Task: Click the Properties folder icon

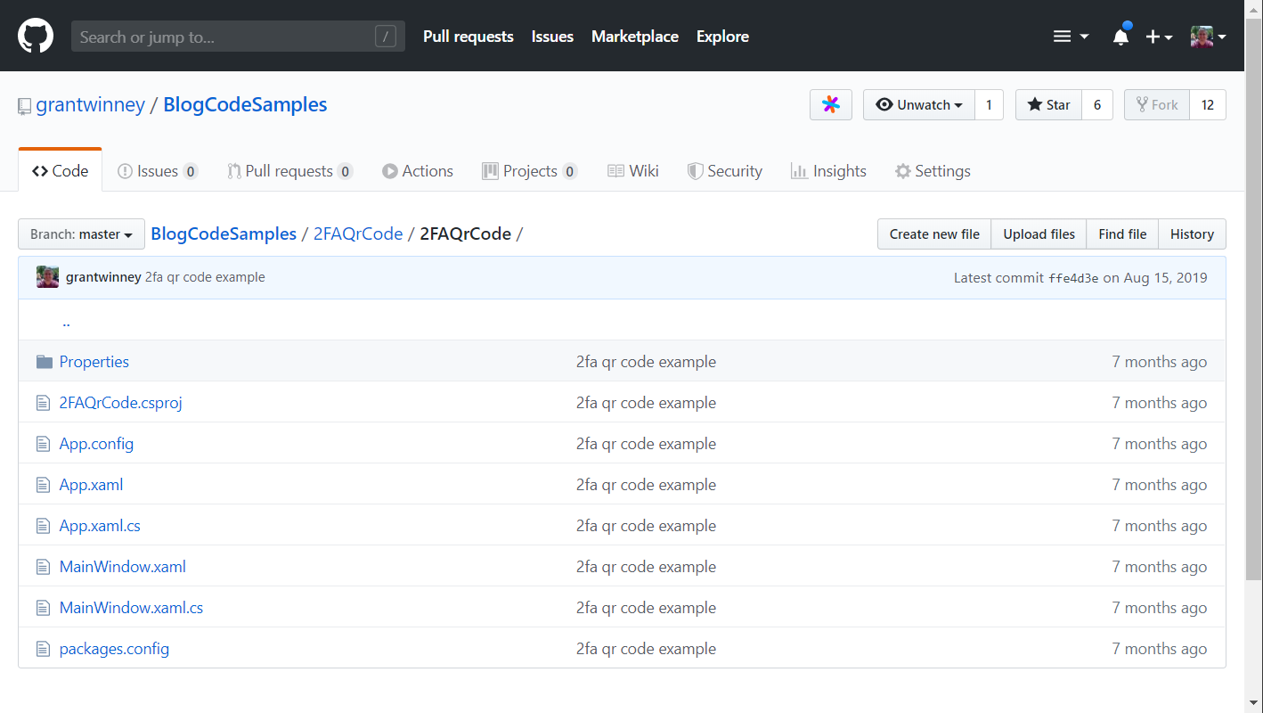Action: [44, 362]
